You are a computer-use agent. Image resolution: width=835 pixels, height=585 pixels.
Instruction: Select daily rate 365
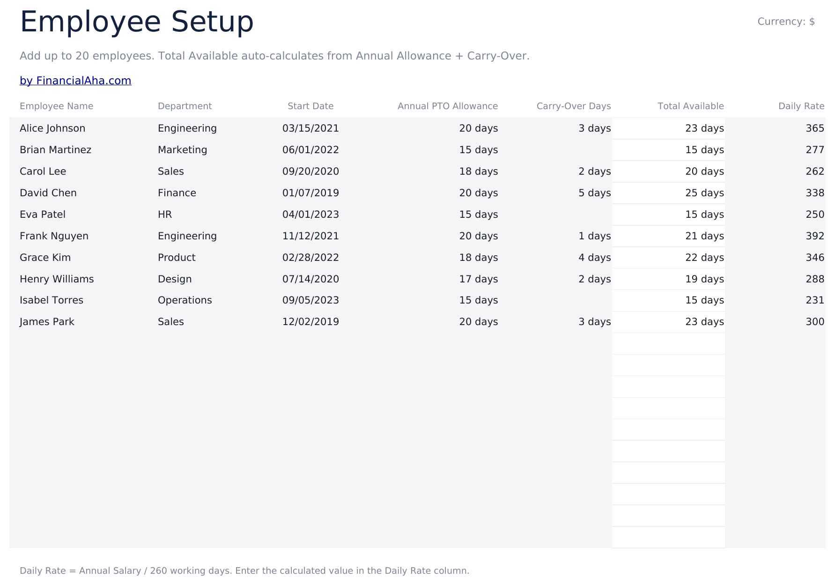tap(815, 128)
